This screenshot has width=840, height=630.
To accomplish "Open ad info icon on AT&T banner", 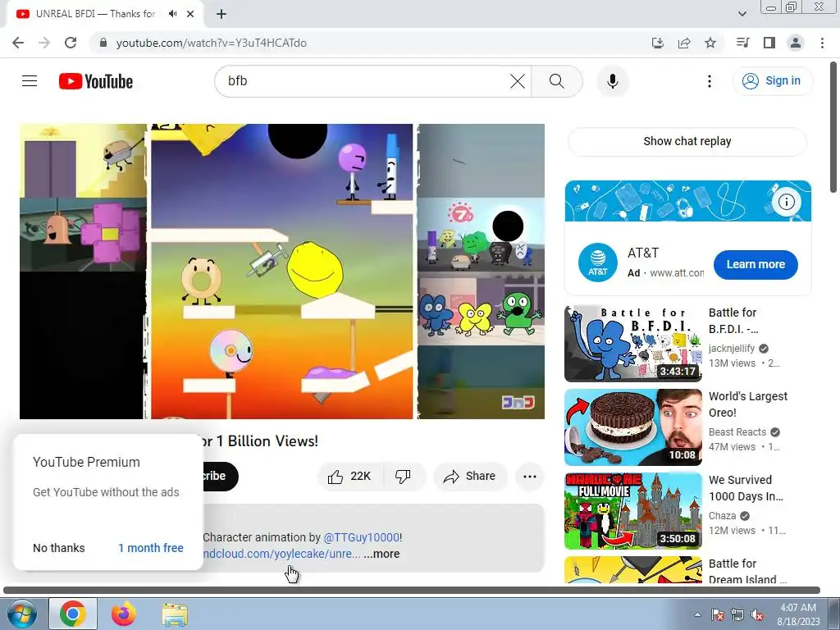I will coord(787,202).
